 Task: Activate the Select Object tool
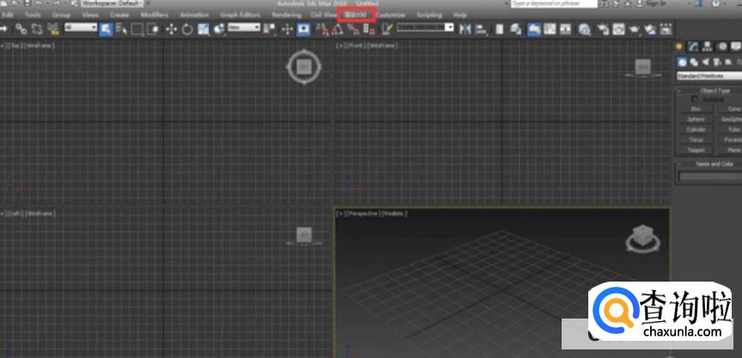[106, 29]
